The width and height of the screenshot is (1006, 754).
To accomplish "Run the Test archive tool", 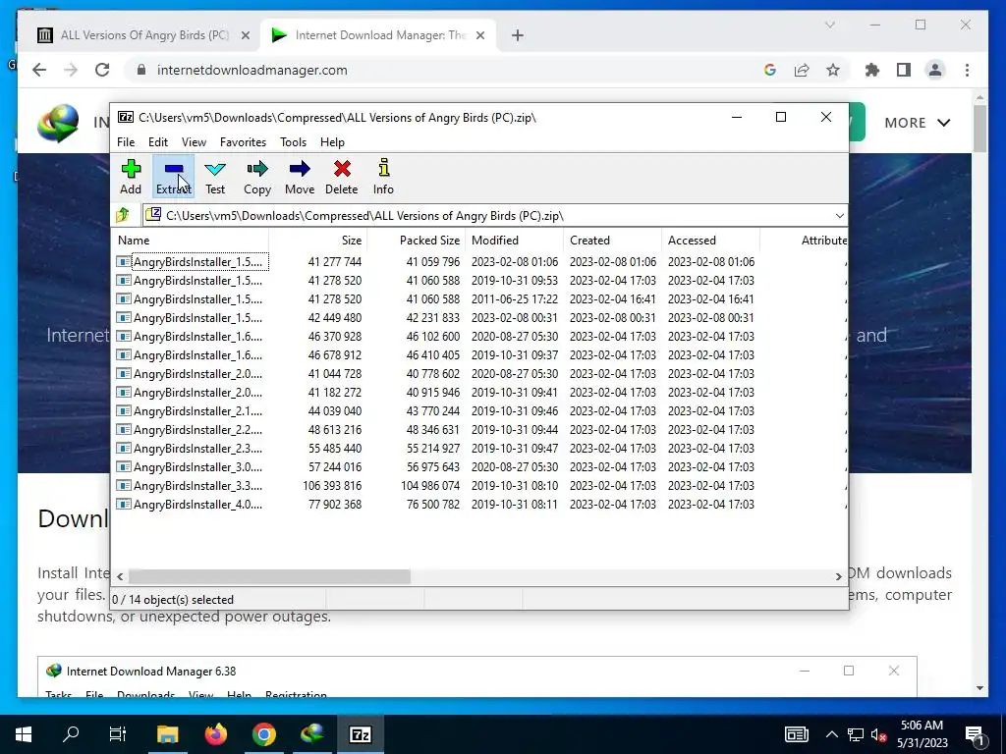I will [215, 177].
